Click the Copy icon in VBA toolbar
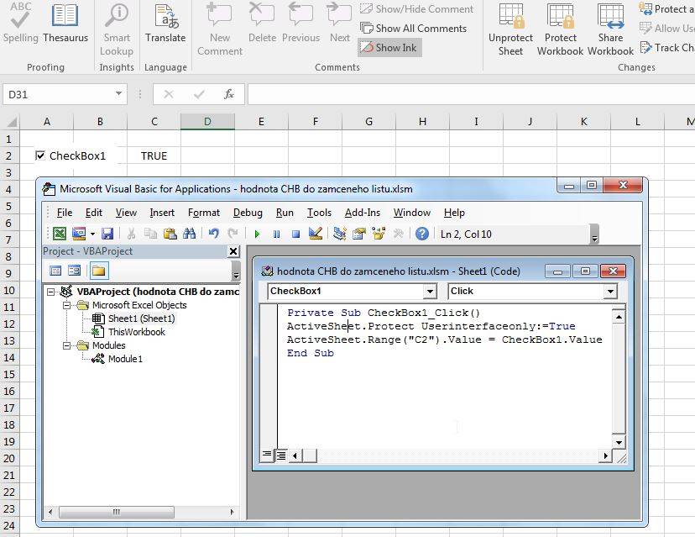 point(151,234)
